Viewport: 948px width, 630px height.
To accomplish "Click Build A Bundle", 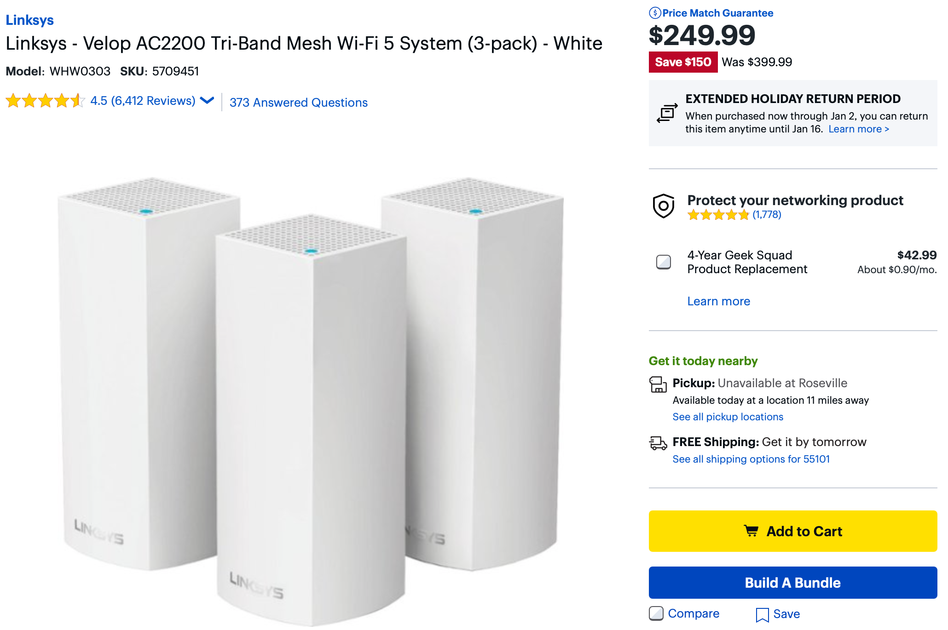I will coord(792,582).
